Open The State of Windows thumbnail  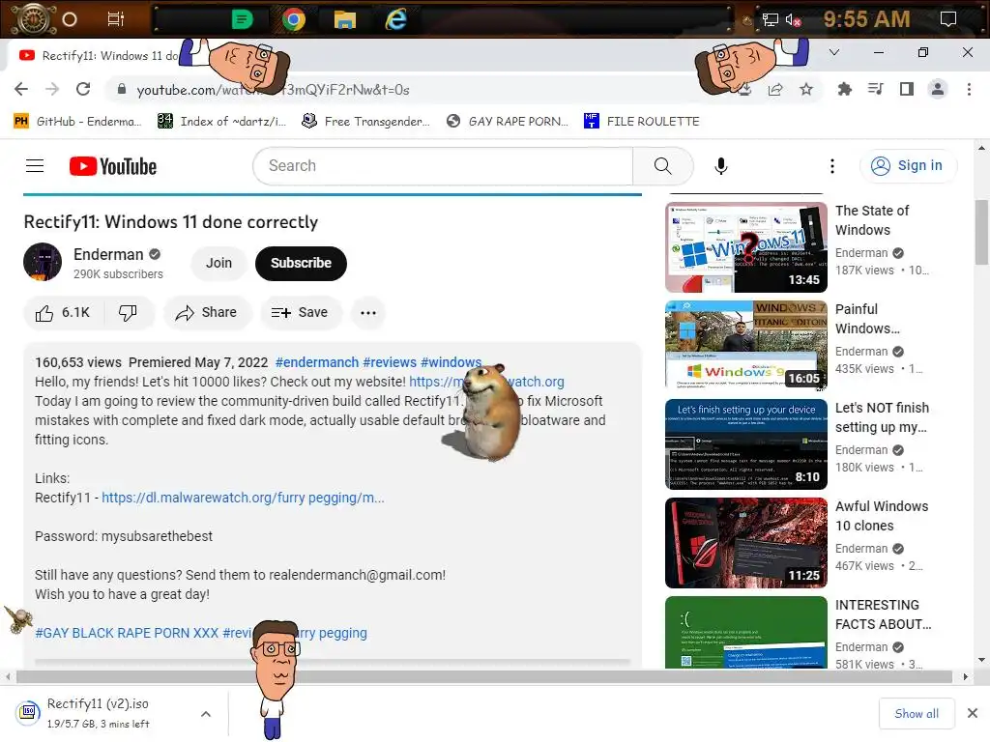click(x=746, y=247)
